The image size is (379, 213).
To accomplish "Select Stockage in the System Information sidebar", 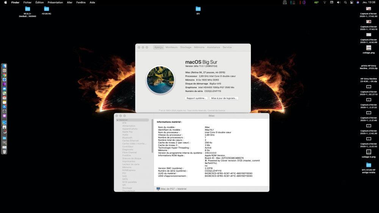I will click(127, 188).
